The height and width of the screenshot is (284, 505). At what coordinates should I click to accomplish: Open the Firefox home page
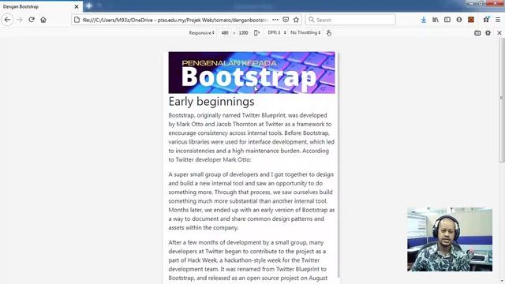pyautogui.click(x=43, y=20)
